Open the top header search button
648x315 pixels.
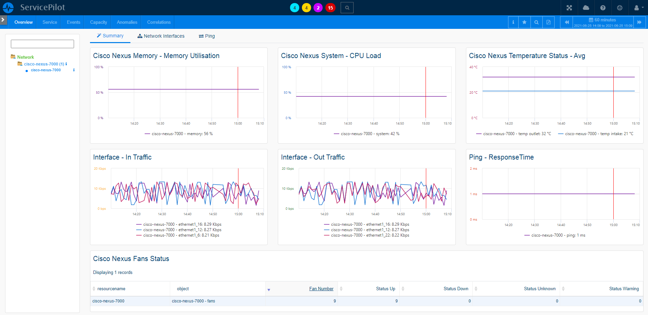[x=347, y=7]
